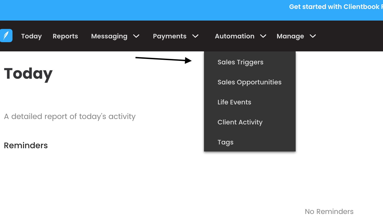Click the No Reminders placeholder text

pos(329,211)
